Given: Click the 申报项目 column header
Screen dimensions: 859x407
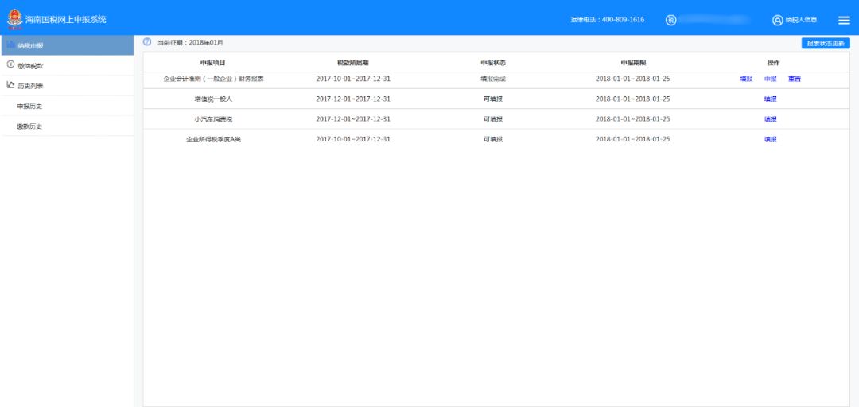Looking at the screenshot, I should 213,63.
